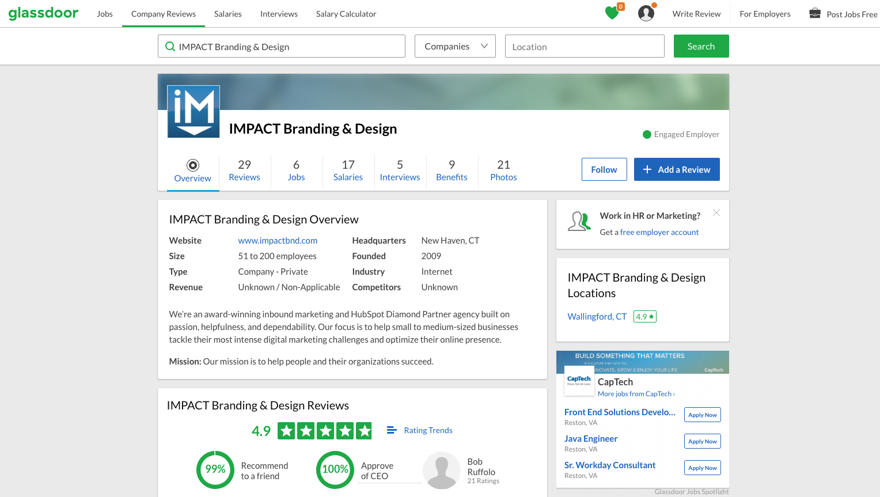Screen dimensions: 880x497
Task: Click the Glassdoor logo
Action: pos(43,13)
